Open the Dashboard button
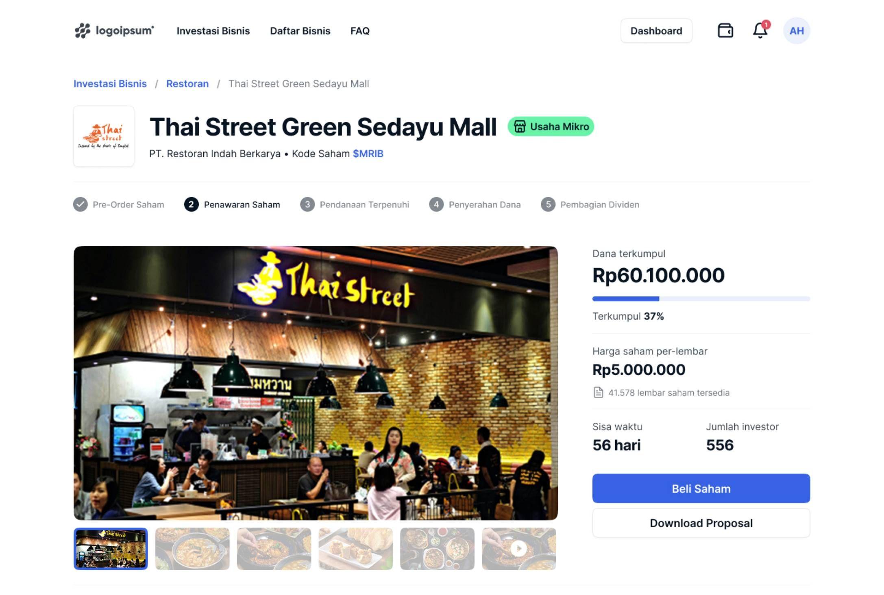Image resolution: width=884 pixels, height=595 pixels. pos(656,31)
